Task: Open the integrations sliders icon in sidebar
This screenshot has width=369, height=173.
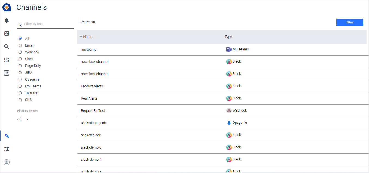Action: point(6,149)
